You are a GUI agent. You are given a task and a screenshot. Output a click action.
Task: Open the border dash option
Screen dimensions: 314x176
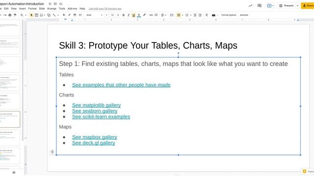[80, 15]
